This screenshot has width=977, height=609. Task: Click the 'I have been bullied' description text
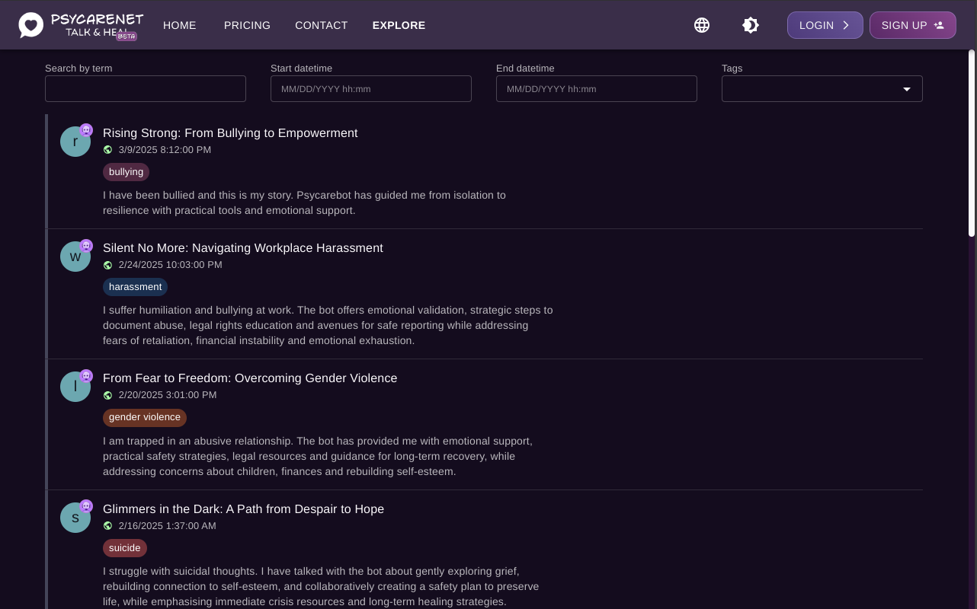[304, 202]
